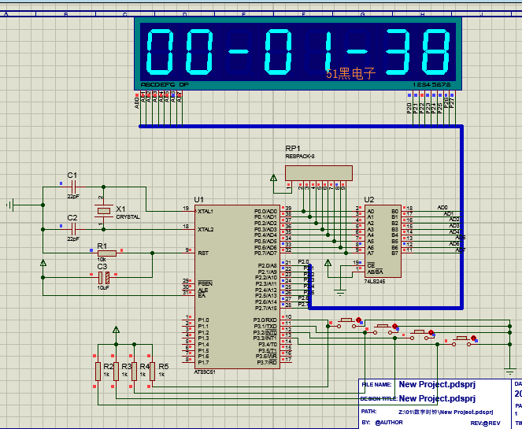Click the DESIGN TITLE value New Project.pdsprj
The image size is (522, 429).
point(437,398)
